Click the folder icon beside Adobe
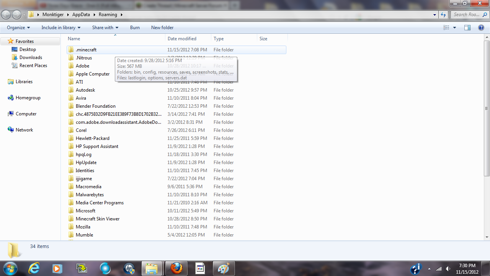 (71, 66)
